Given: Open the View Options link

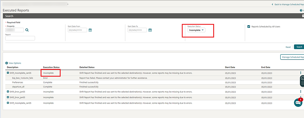Looking at the screenshot, I should [15, 63].
